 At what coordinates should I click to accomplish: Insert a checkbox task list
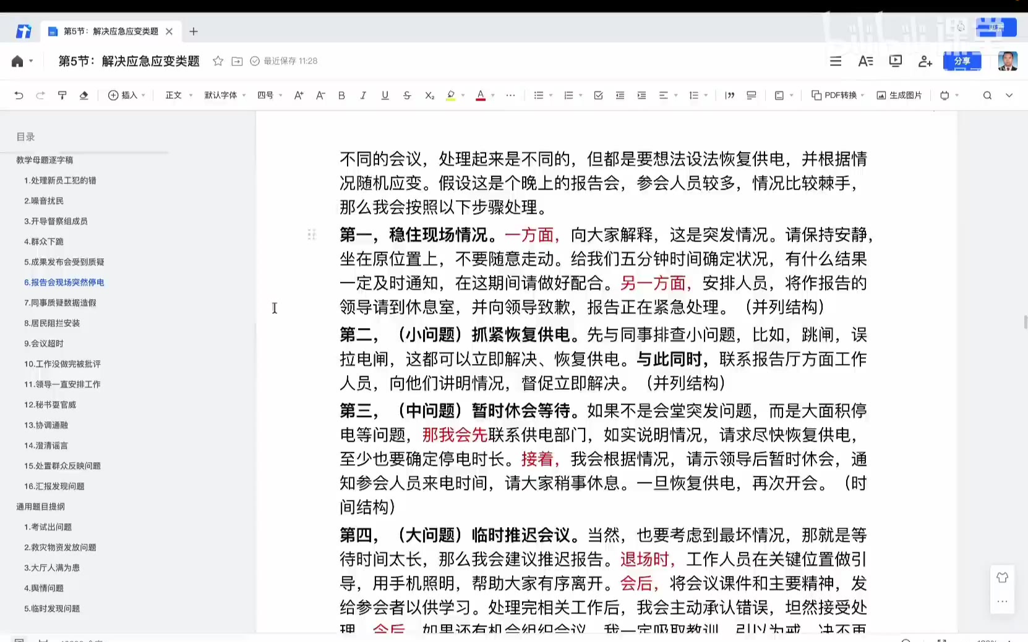point(598,95)
